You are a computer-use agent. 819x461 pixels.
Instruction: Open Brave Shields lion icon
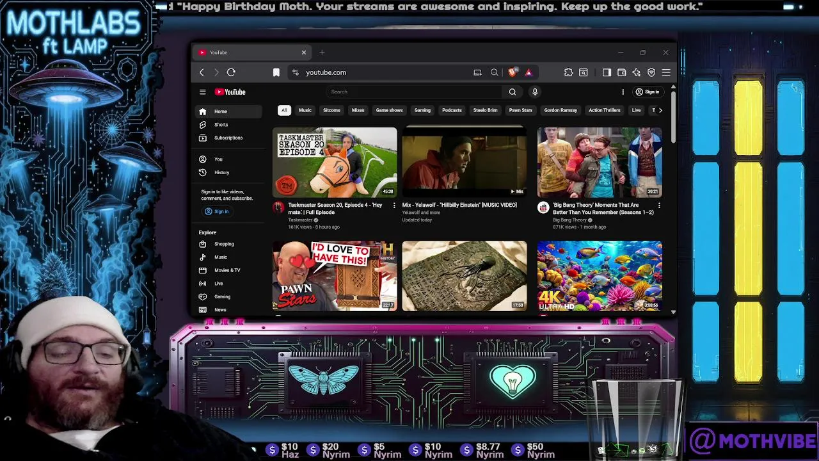[x=513, y=72]
